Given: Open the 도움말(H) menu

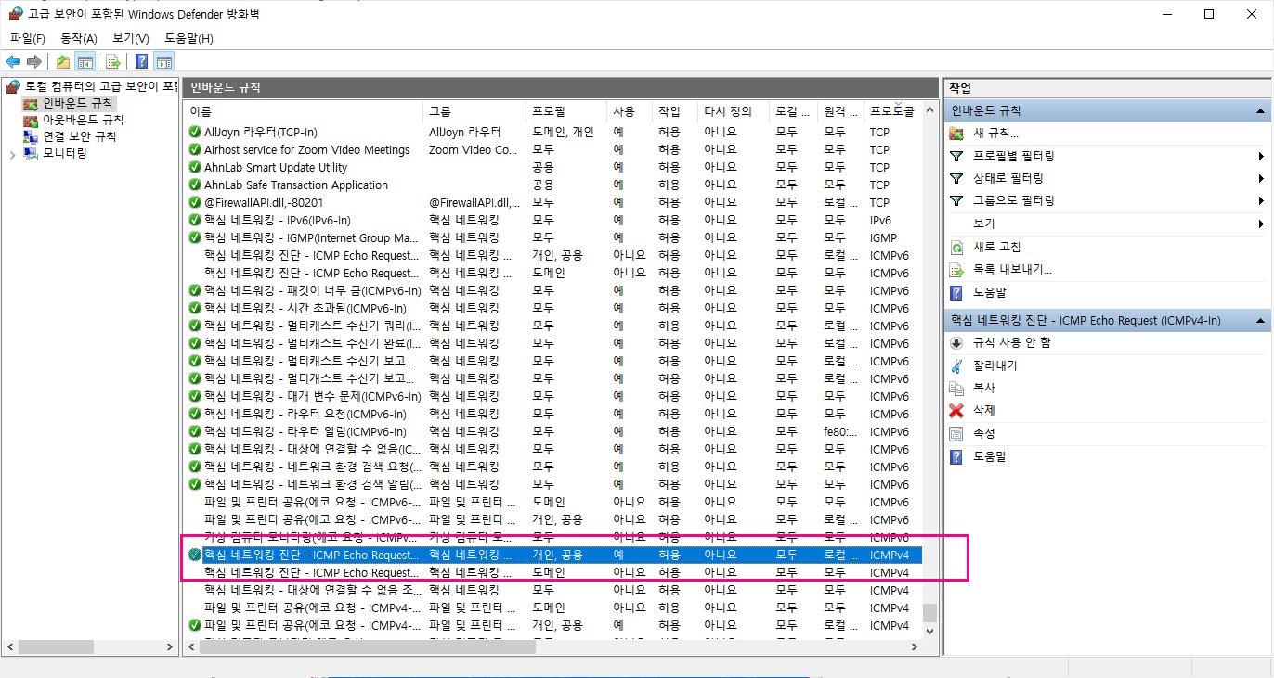Looking at the screenshot, I should (x=188, y=38).
